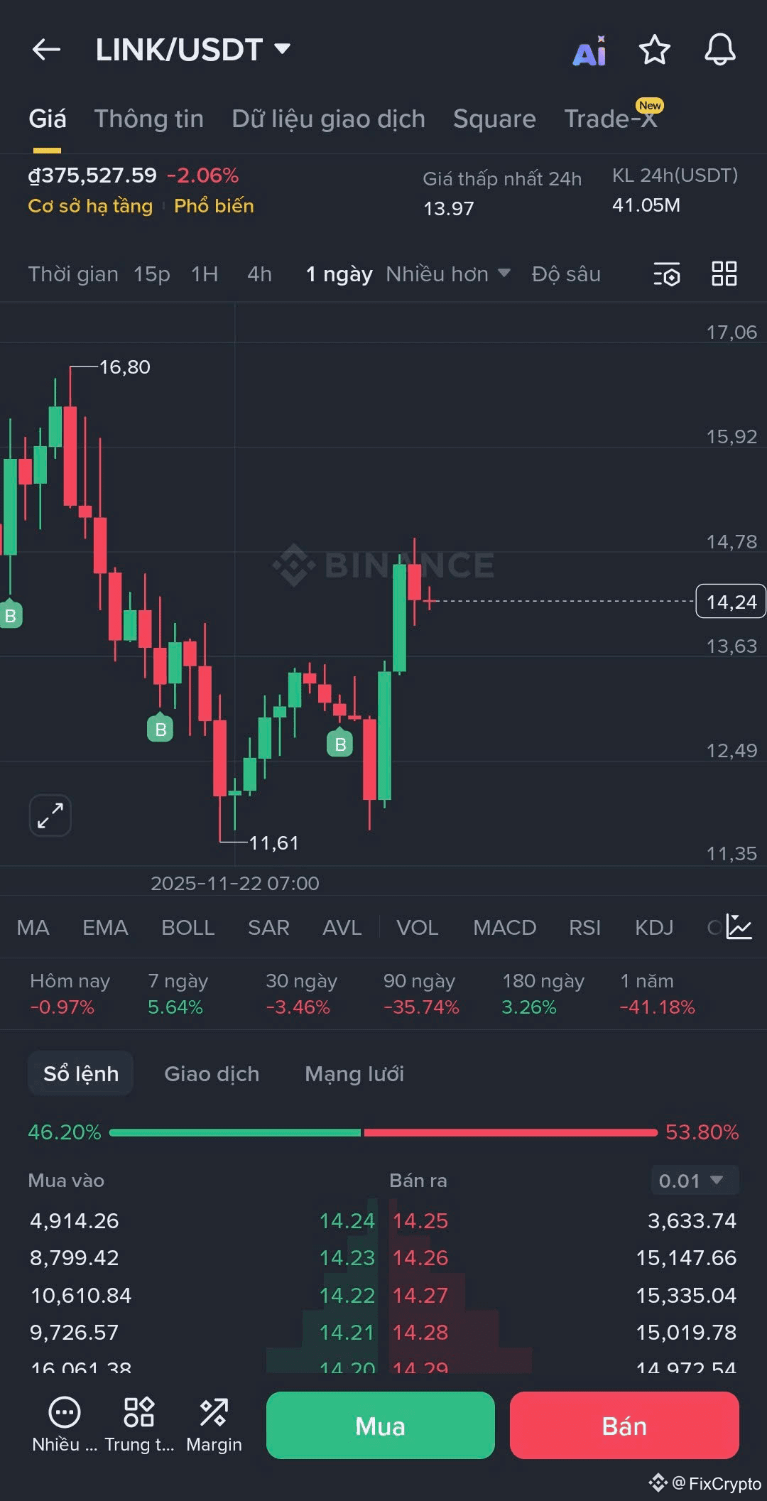This screenshot has width=767, height=1501.
Task: Tap the back arrow icon
Action: click(46, 50)
